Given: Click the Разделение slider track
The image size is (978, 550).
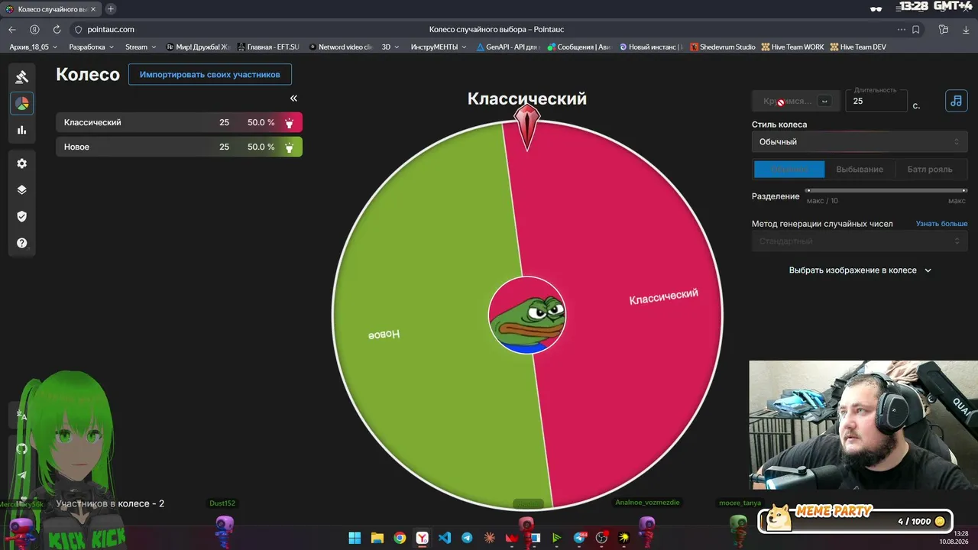Looking at the screenshot, I should click(x=886, y=190).
